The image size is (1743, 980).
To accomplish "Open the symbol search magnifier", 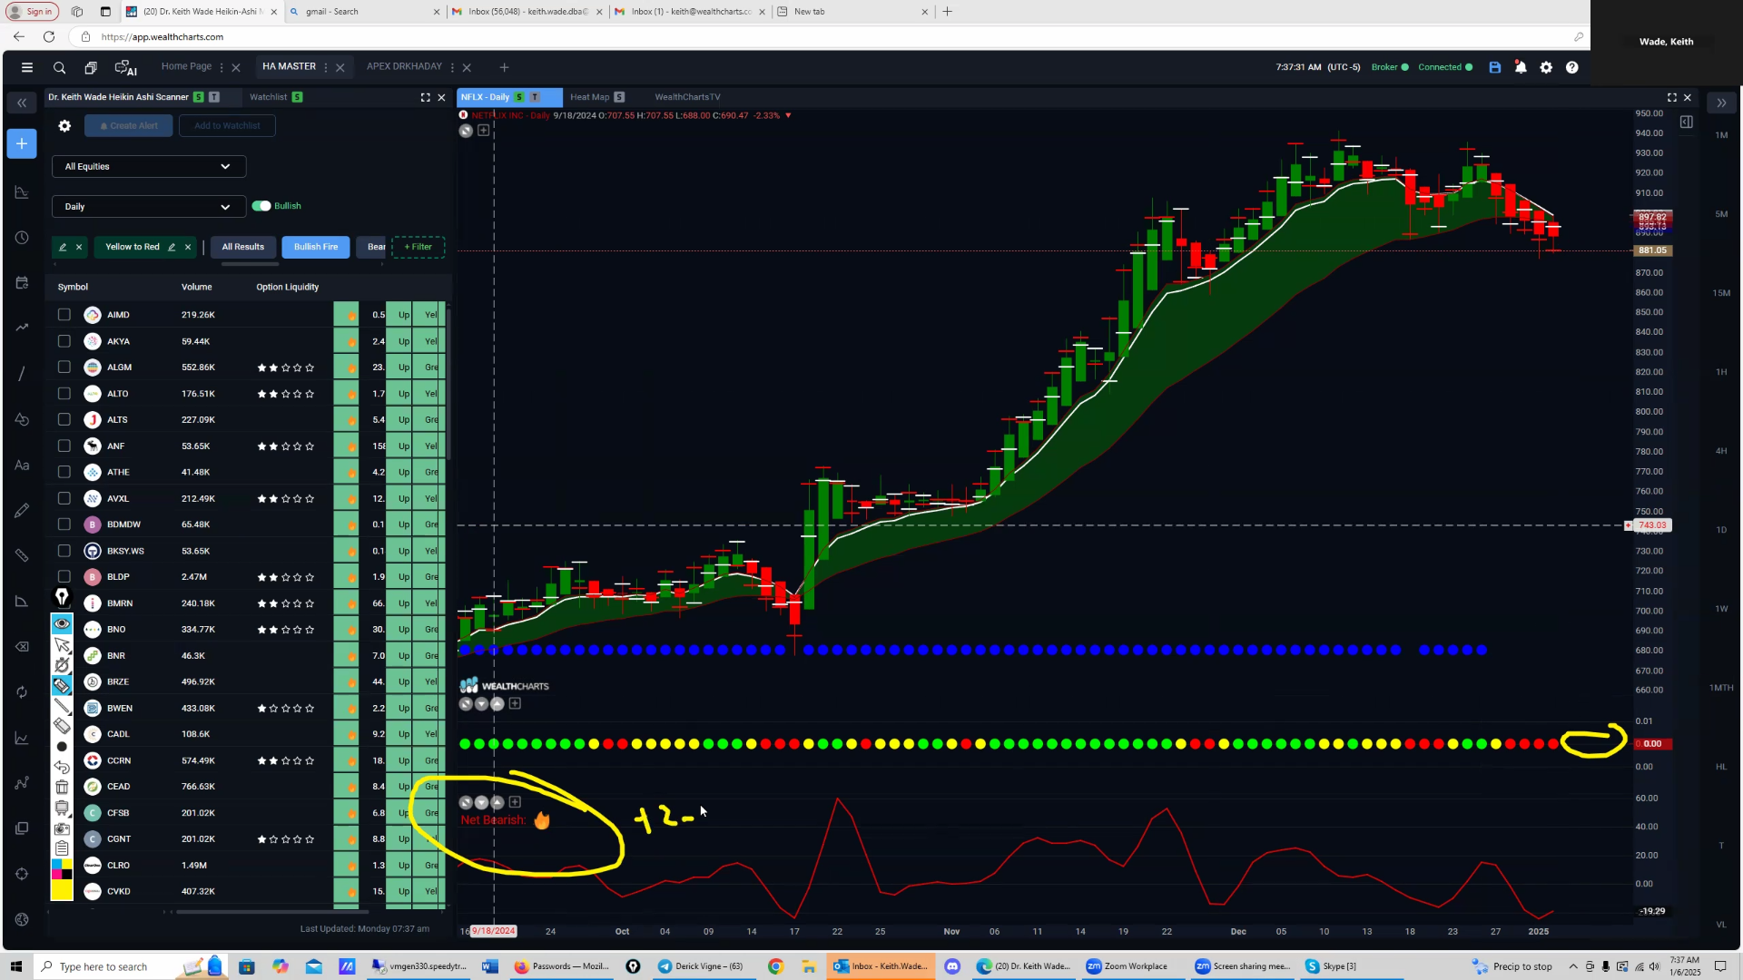I will point(59,67).
